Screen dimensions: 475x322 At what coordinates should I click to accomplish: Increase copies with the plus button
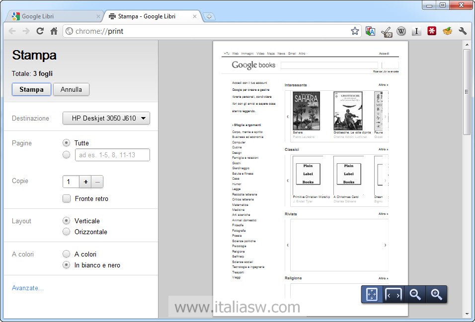[x=86, y=182]
